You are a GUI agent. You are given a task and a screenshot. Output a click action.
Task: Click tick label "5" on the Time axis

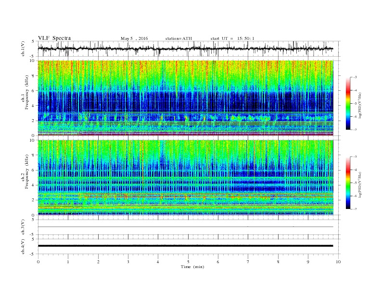(x=188, y=262)
